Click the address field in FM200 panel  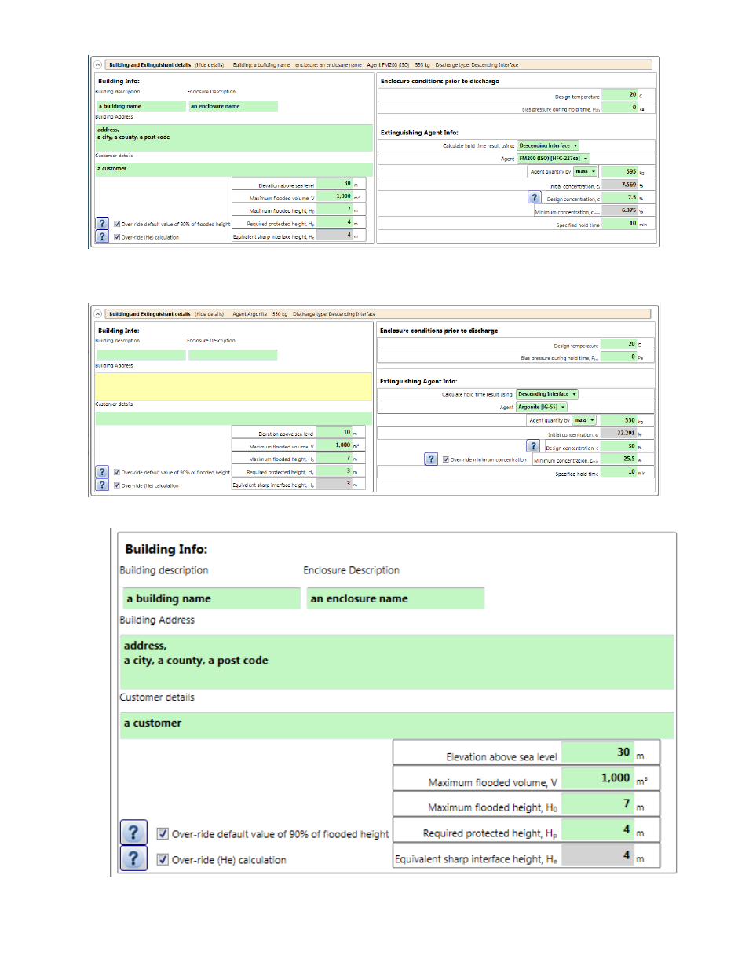tap(234, 137)
